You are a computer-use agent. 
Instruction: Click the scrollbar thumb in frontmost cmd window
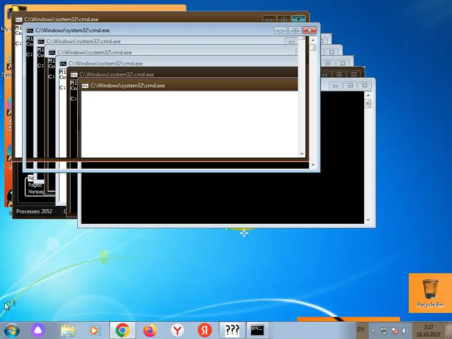[x=368, y=103]
